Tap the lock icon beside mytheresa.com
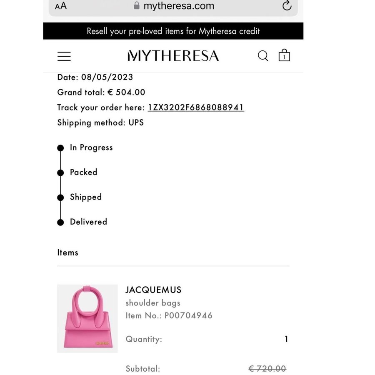This screenshot has width=375, height=375. [137, 5]
